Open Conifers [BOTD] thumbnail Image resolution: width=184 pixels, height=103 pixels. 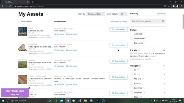pos(23,32)
